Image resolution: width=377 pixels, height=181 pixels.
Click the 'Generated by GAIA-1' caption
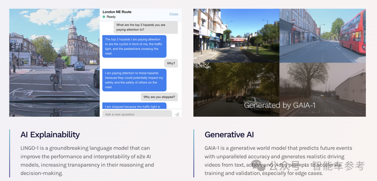tap(280, 105)
